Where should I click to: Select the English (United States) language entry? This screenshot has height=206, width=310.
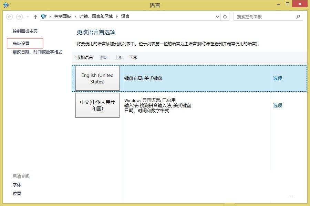pos(97,78)
